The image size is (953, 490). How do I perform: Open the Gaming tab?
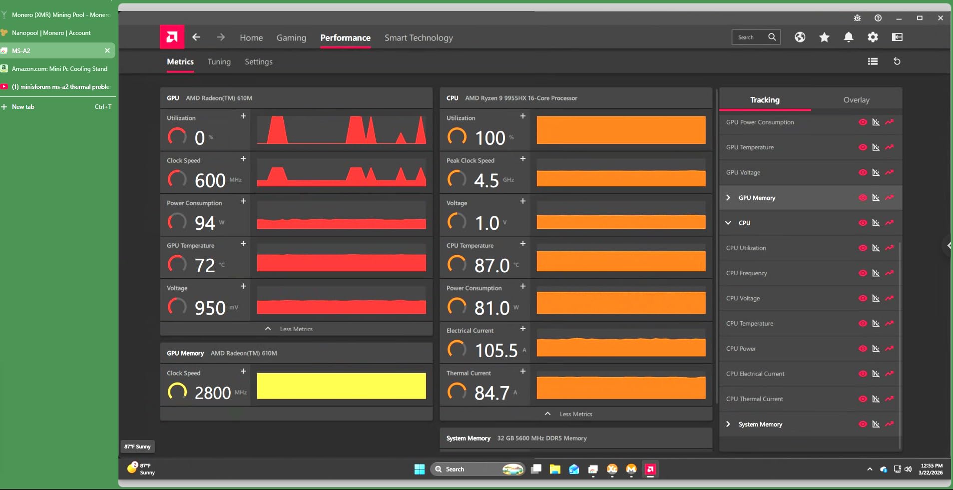pos(291,38)
